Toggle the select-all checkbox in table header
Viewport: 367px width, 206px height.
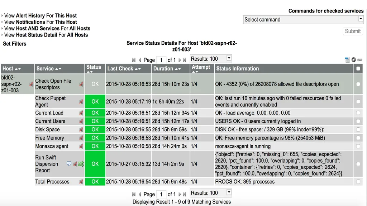click(x=358, y=69)
